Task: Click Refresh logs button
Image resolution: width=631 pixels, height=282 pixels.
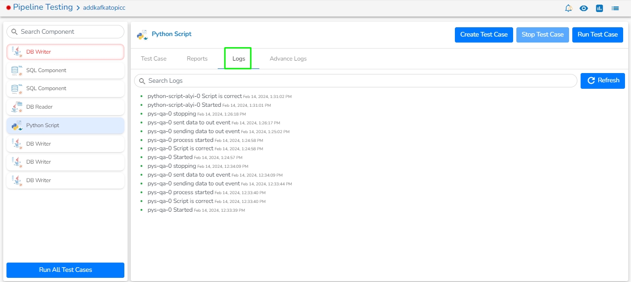Action: [603, 81]
